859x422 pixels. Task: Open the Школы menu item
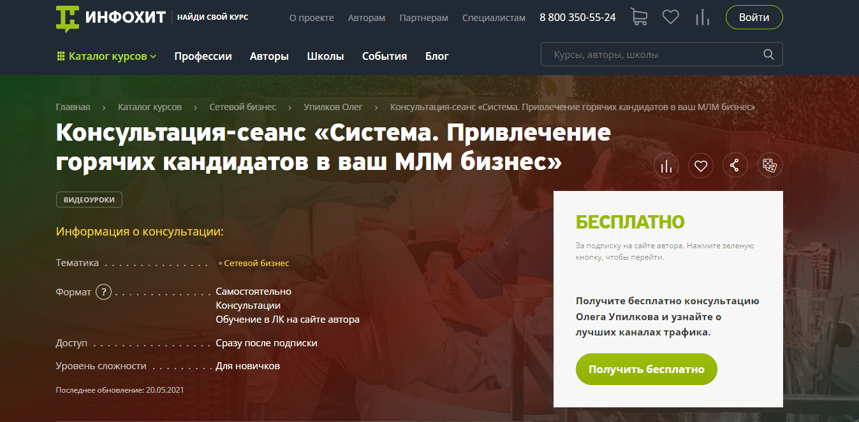click(x=325, y=56)
